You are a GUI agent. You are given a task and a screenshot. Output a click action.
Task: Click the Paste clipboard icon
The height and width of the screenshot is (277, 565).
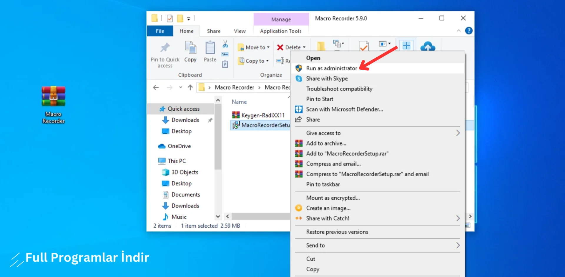210,47
